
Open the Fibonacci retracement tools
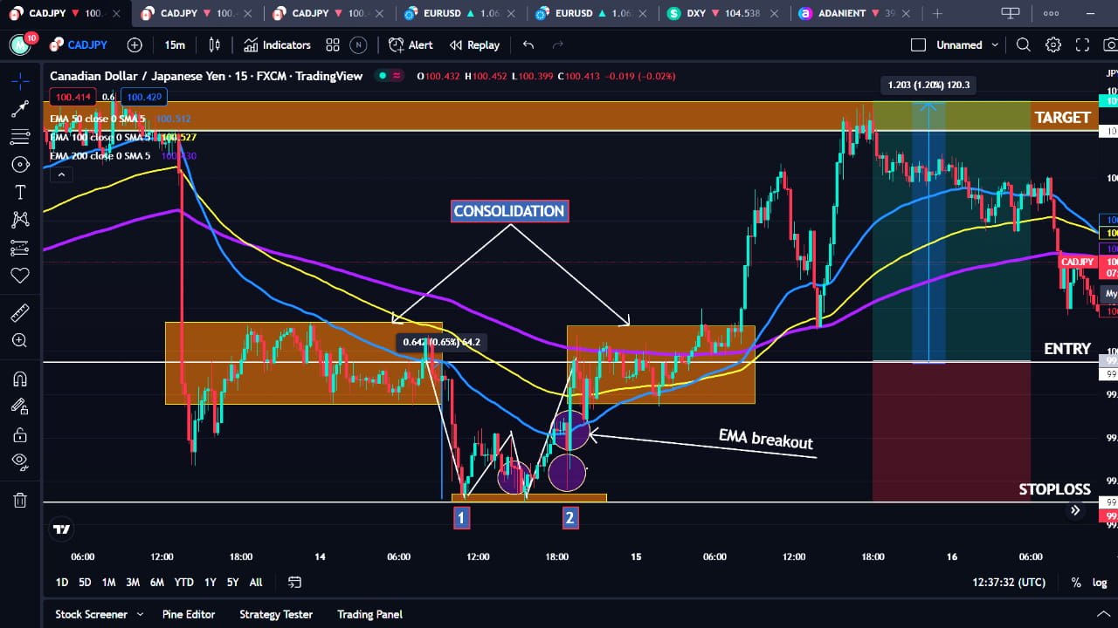(19, 137)
